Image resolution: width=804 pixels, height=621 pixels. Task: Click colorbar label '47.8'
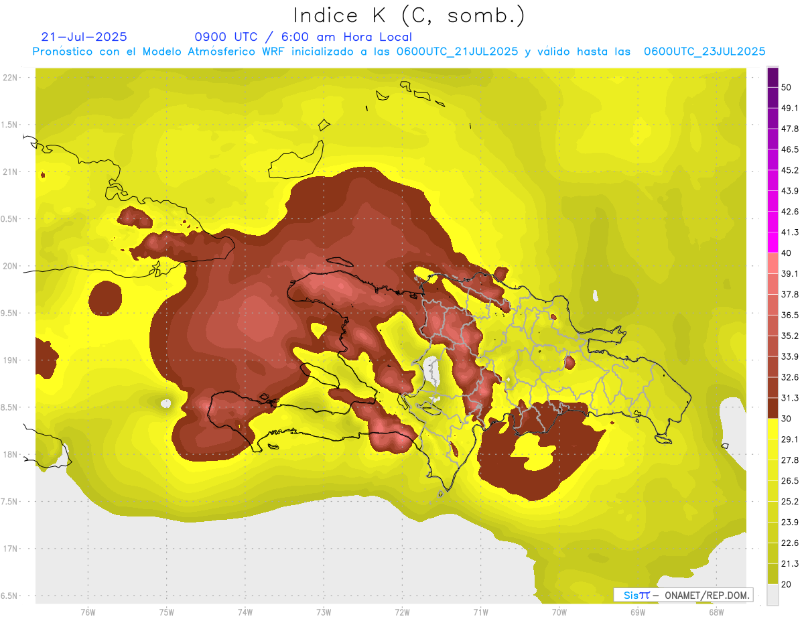click(x=790, y=129)
